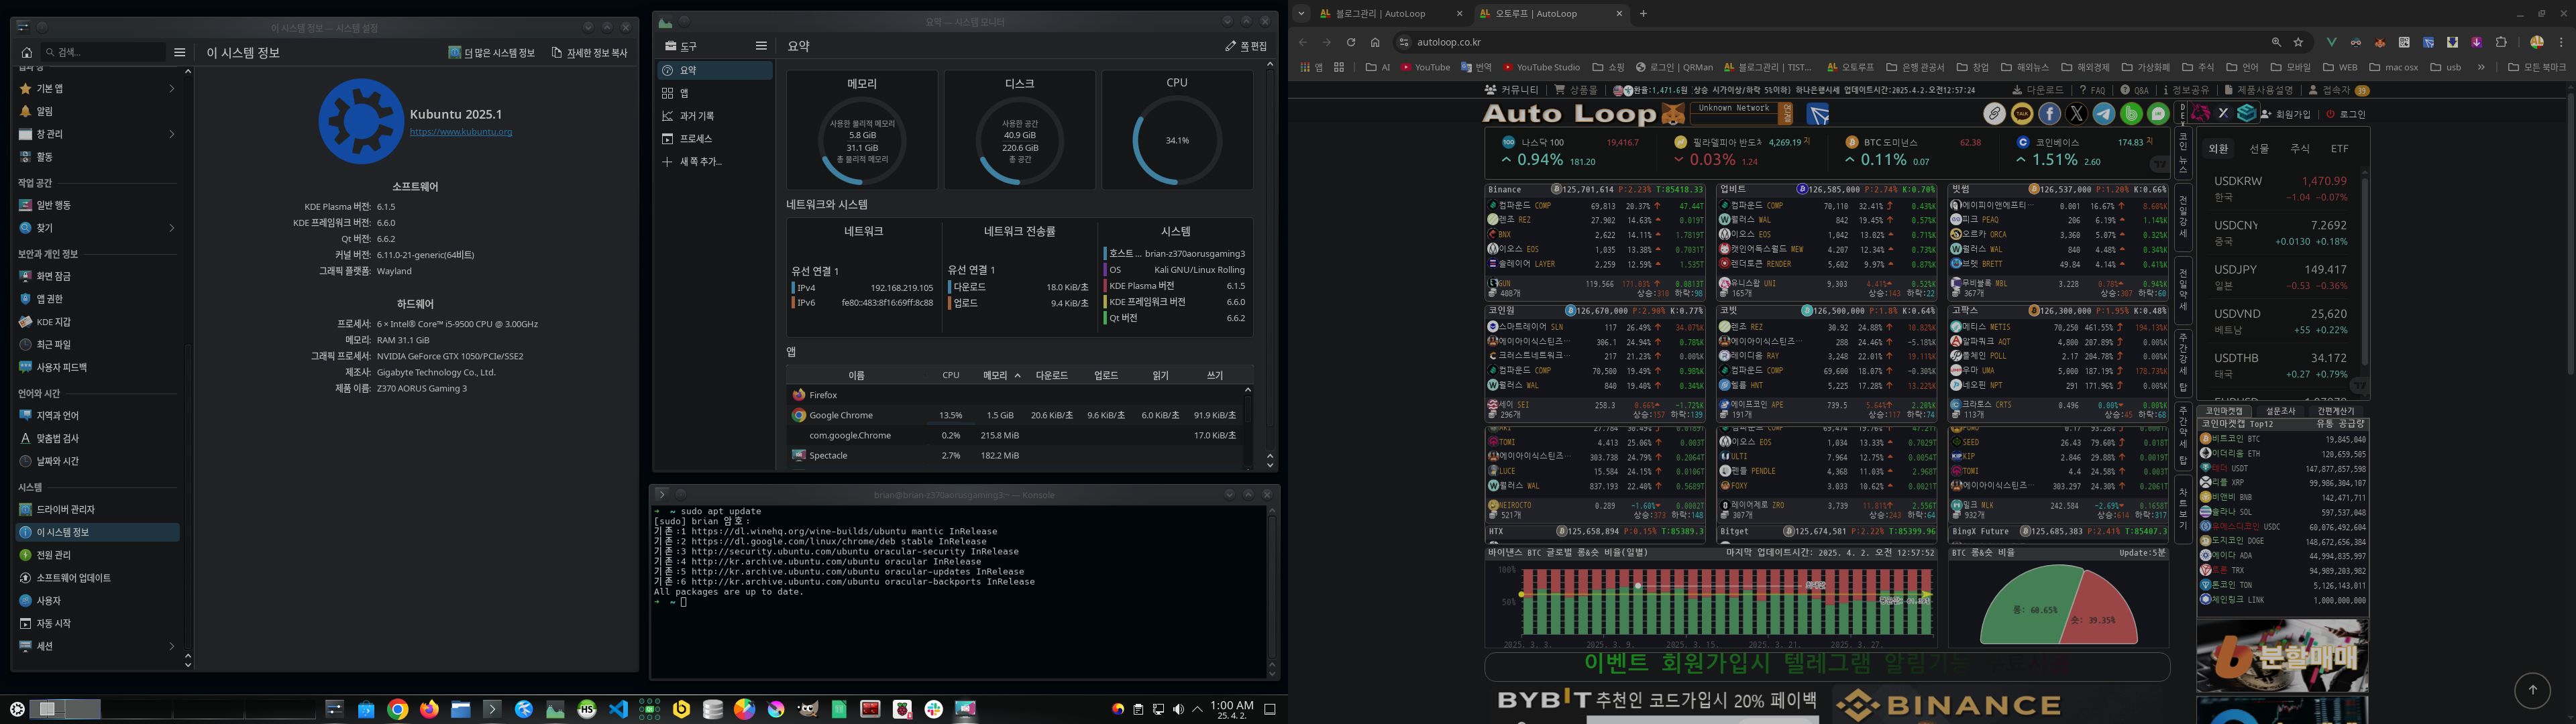Launch Visual Studio Code from the taskbar
The height and width of the screenshot is (724, 2576).
coord(618,709)
